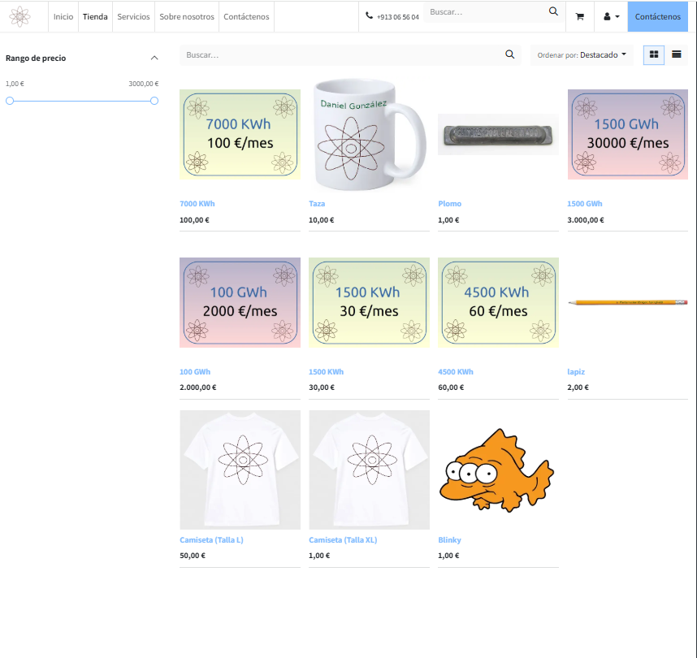Open the 'Sobre nosotros' page

pos(187,16)
